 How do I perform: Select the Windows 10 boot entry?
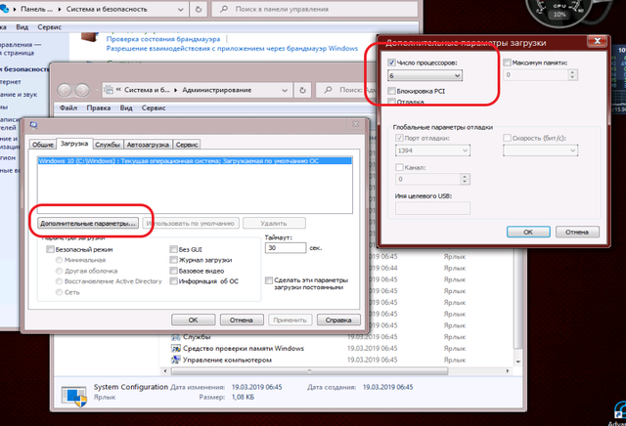tap(195, 161)
